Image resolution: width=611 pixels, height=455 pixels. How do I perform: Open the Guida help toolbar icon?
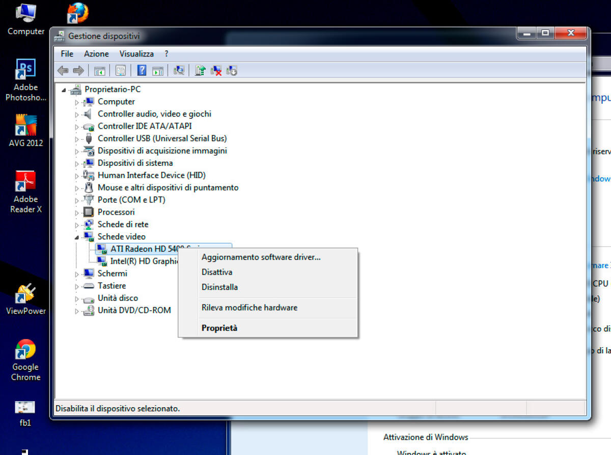coord(142,70)
